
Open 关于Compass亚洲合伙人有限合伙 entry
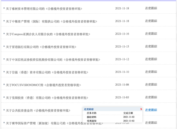pos(48,34)
